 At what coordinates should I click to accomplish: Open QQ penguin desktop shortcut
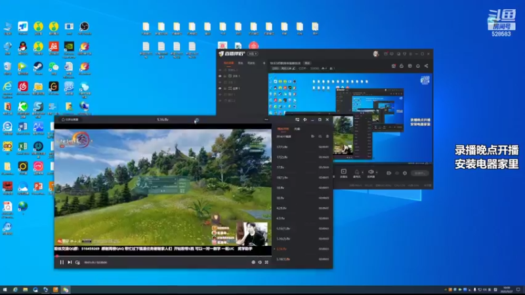tap(23, 48)
